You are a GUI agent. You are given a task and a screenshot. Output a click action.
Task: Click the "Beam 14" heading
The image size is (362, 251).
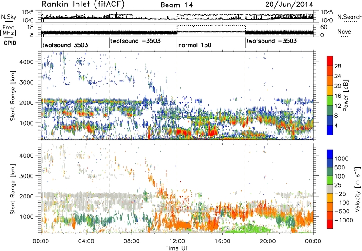tap(176, 5)
